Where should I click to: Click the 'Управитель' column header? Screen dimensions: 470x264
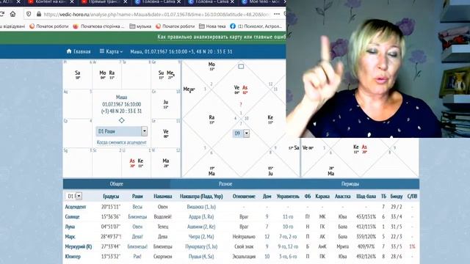(x=288, y=197)
